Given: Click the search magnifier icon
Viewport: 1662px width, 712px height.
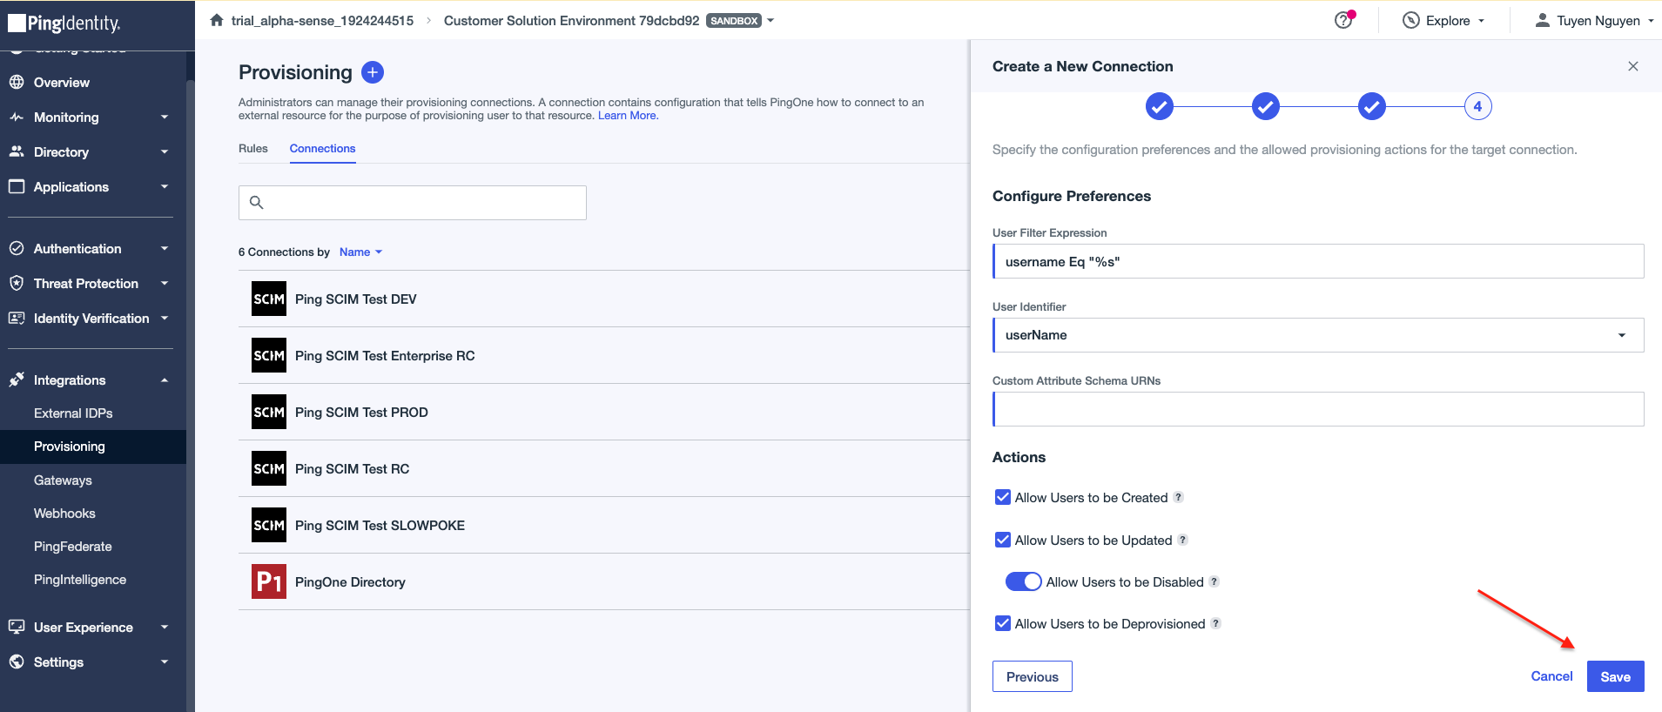Looking at the screenshot, I should point(256,203).
